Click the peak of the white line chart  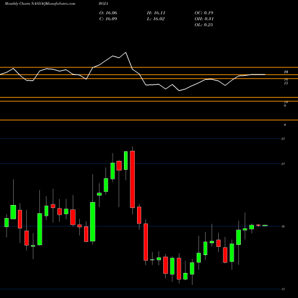126,52
